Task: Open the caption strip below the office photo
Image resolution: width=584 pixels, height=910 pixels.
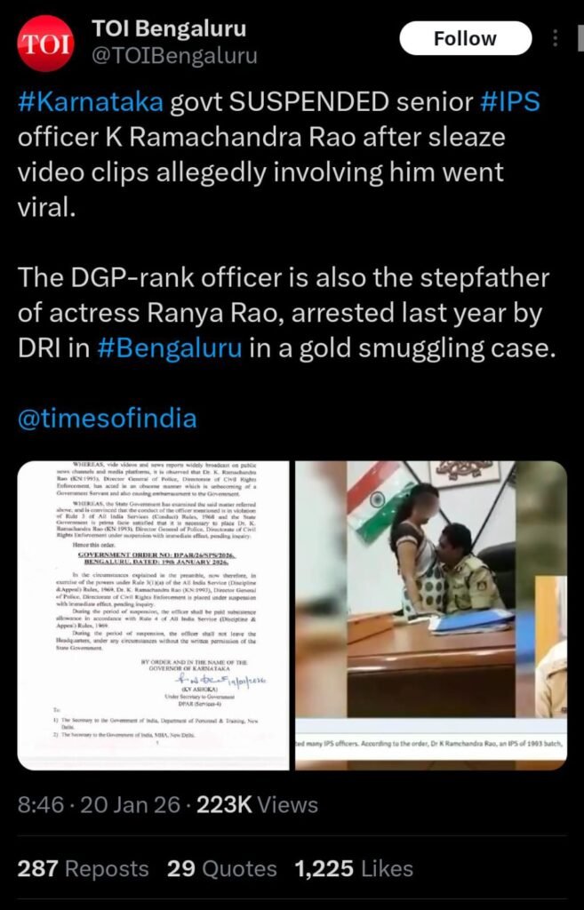Action: [x=431, y=753]
